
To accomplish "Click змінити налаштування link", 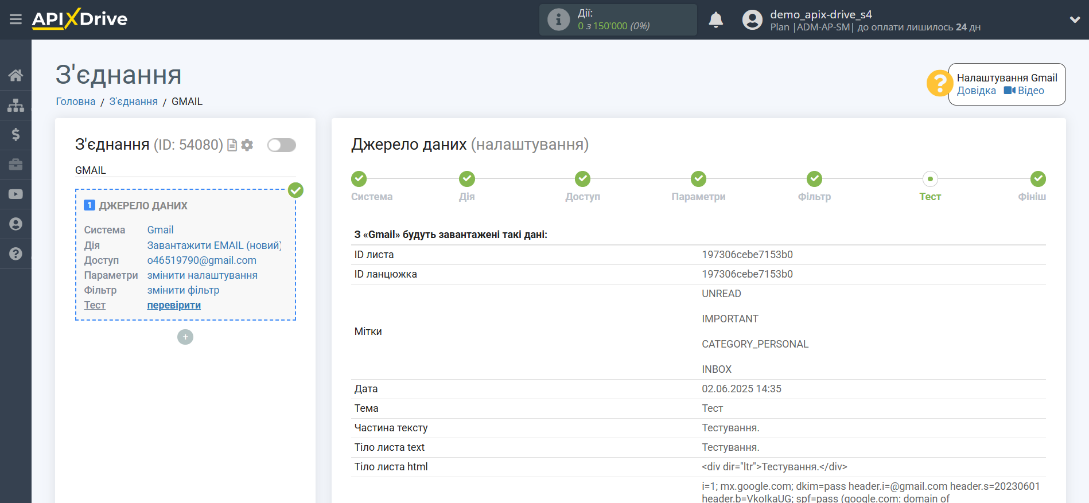I will 202,275.
